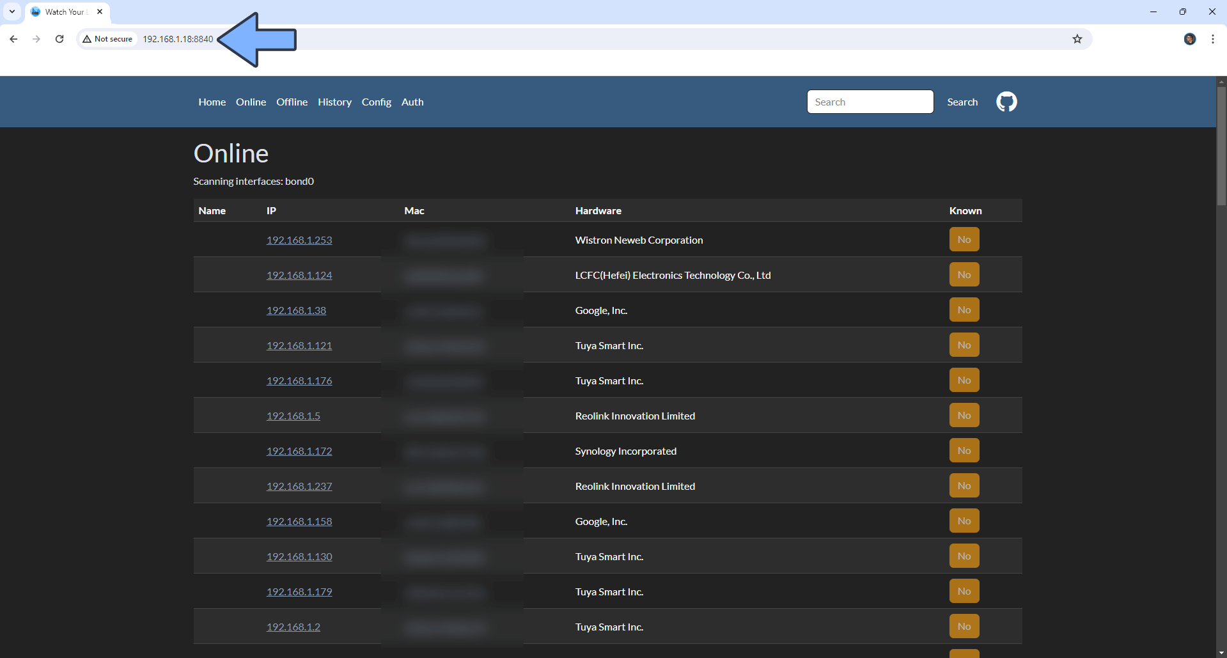
Task: Switch to the Offline section
Action: (292, 102)
